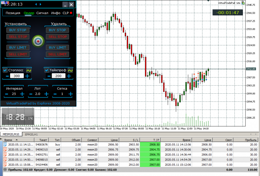Image resolution: width=260 pixels, height=176 pixels.
Task: Click the highlighted T/P value 2908.50
Action: (150, 145)
